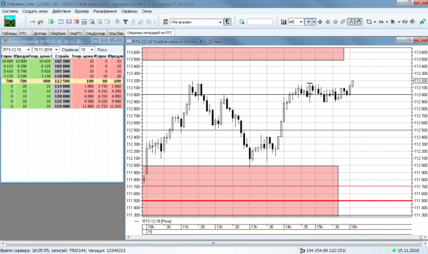Click the table edit icon with pencil

(x=85, y=22)
